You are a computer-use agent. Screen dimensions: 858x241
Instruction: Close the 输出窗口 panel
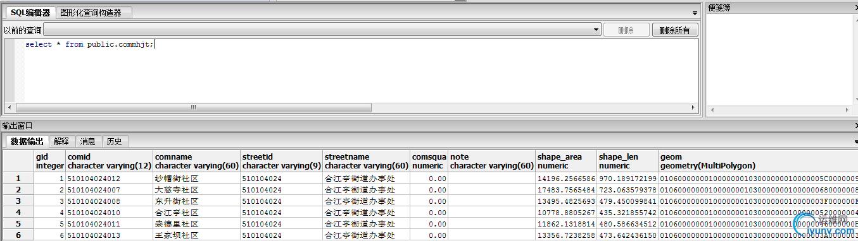point(855,126)
